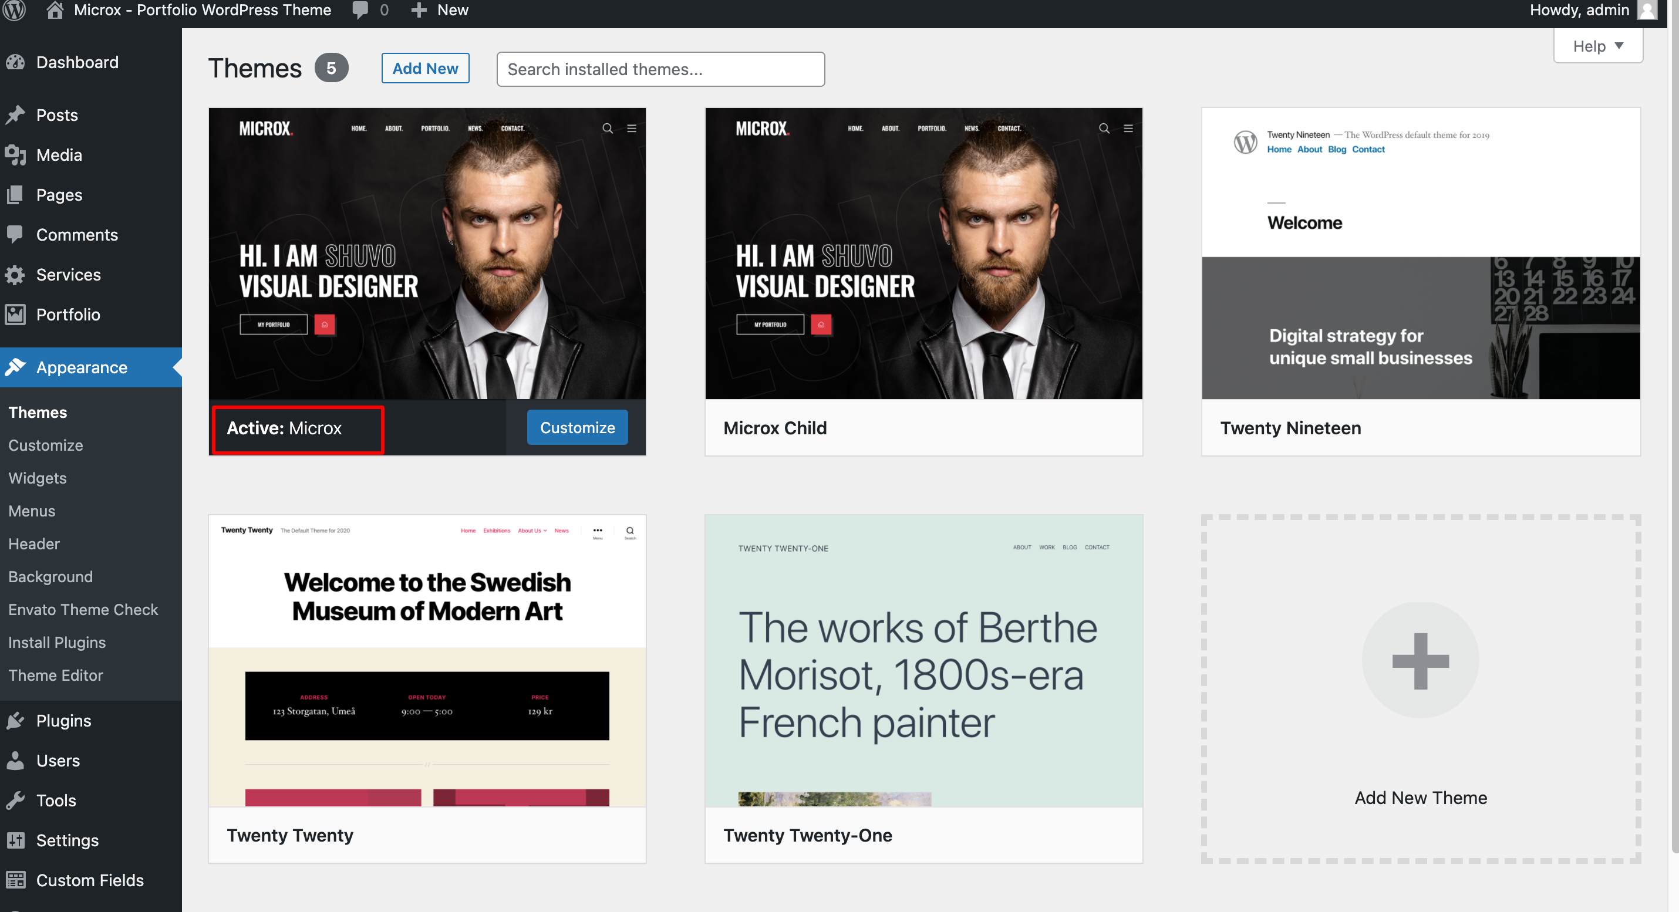Viewport: 1679px width, 912px height.
Task: Click the Plugins plug icon
Action: [x=15, y=721]
